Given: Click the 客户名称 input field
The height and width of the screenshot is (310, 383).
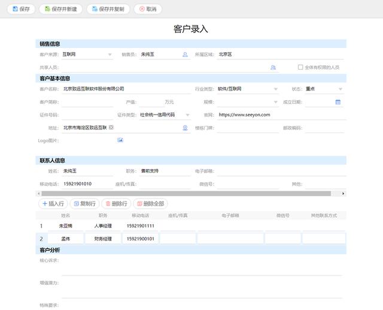Looking at the screenshot, I should [x=126, y=89].
